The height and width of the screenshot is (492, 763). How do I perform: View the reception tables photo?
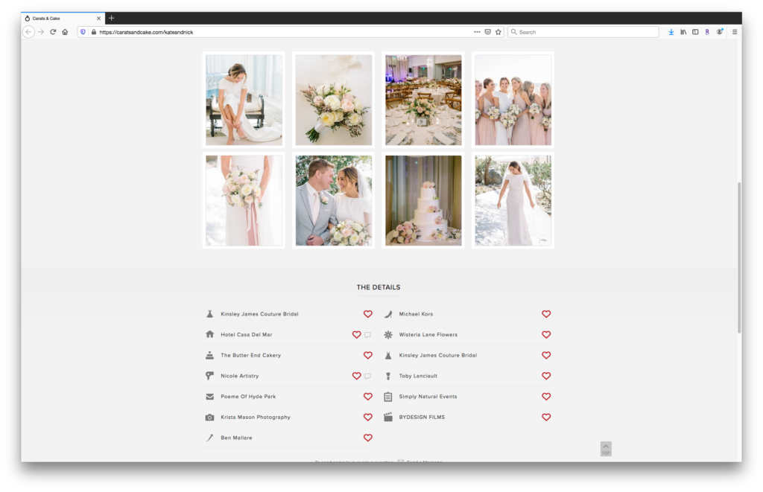[423, 100]
